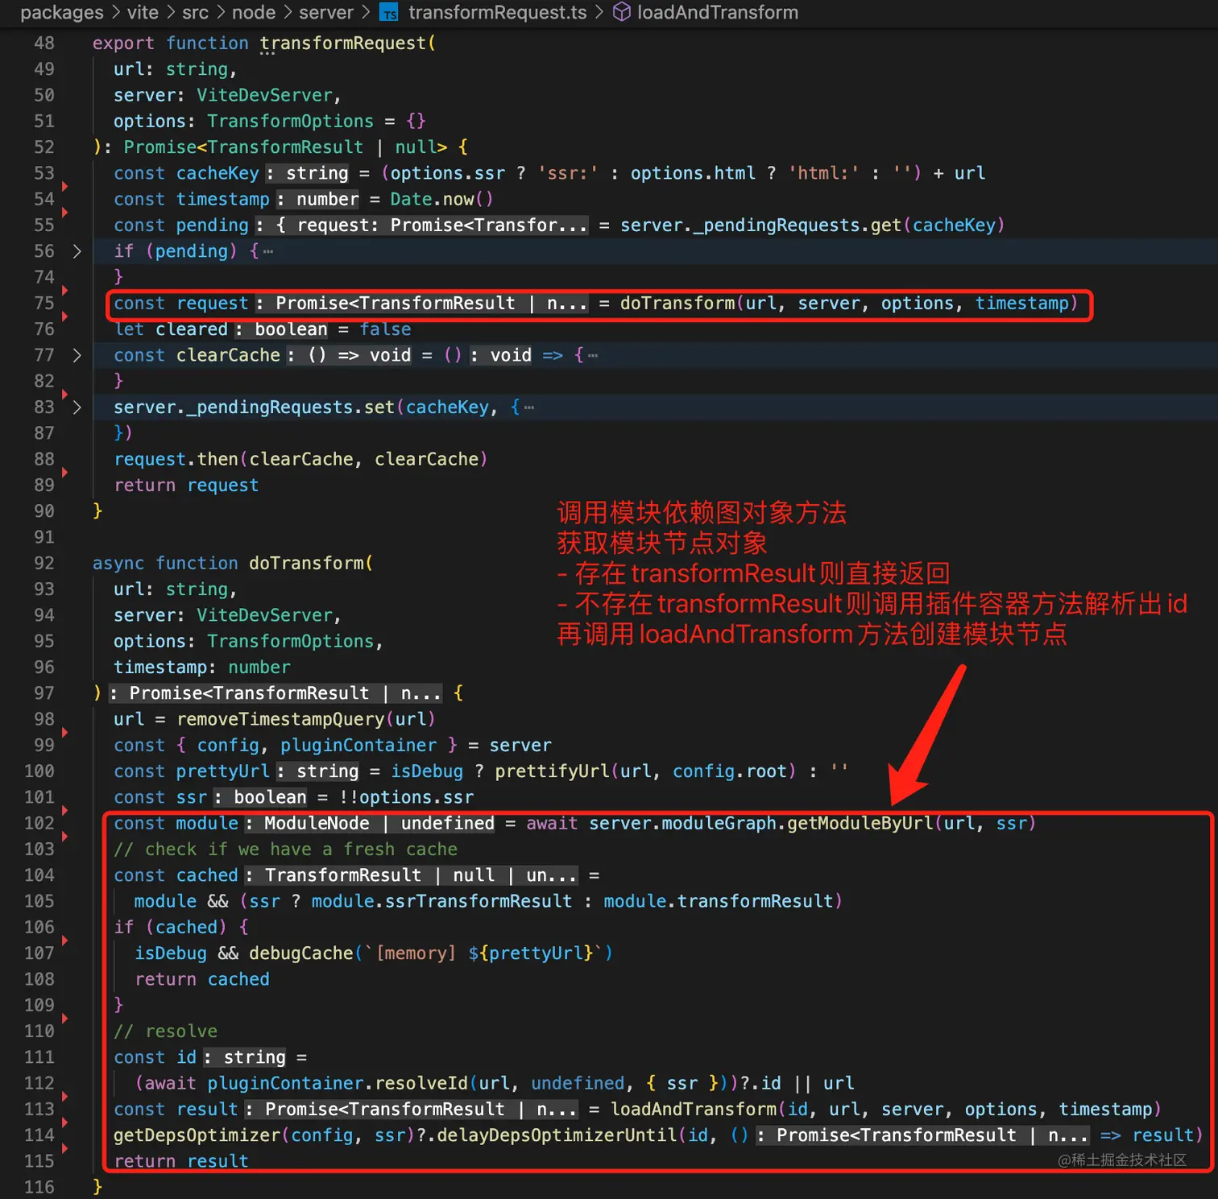The width and height of the screenshot is (1218, 1199).
Task: Click the doTransform call on line 75
Action: point(677,304)
